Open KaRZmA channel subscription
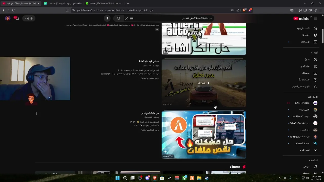The image size is (324, 182). coord(303,117)
